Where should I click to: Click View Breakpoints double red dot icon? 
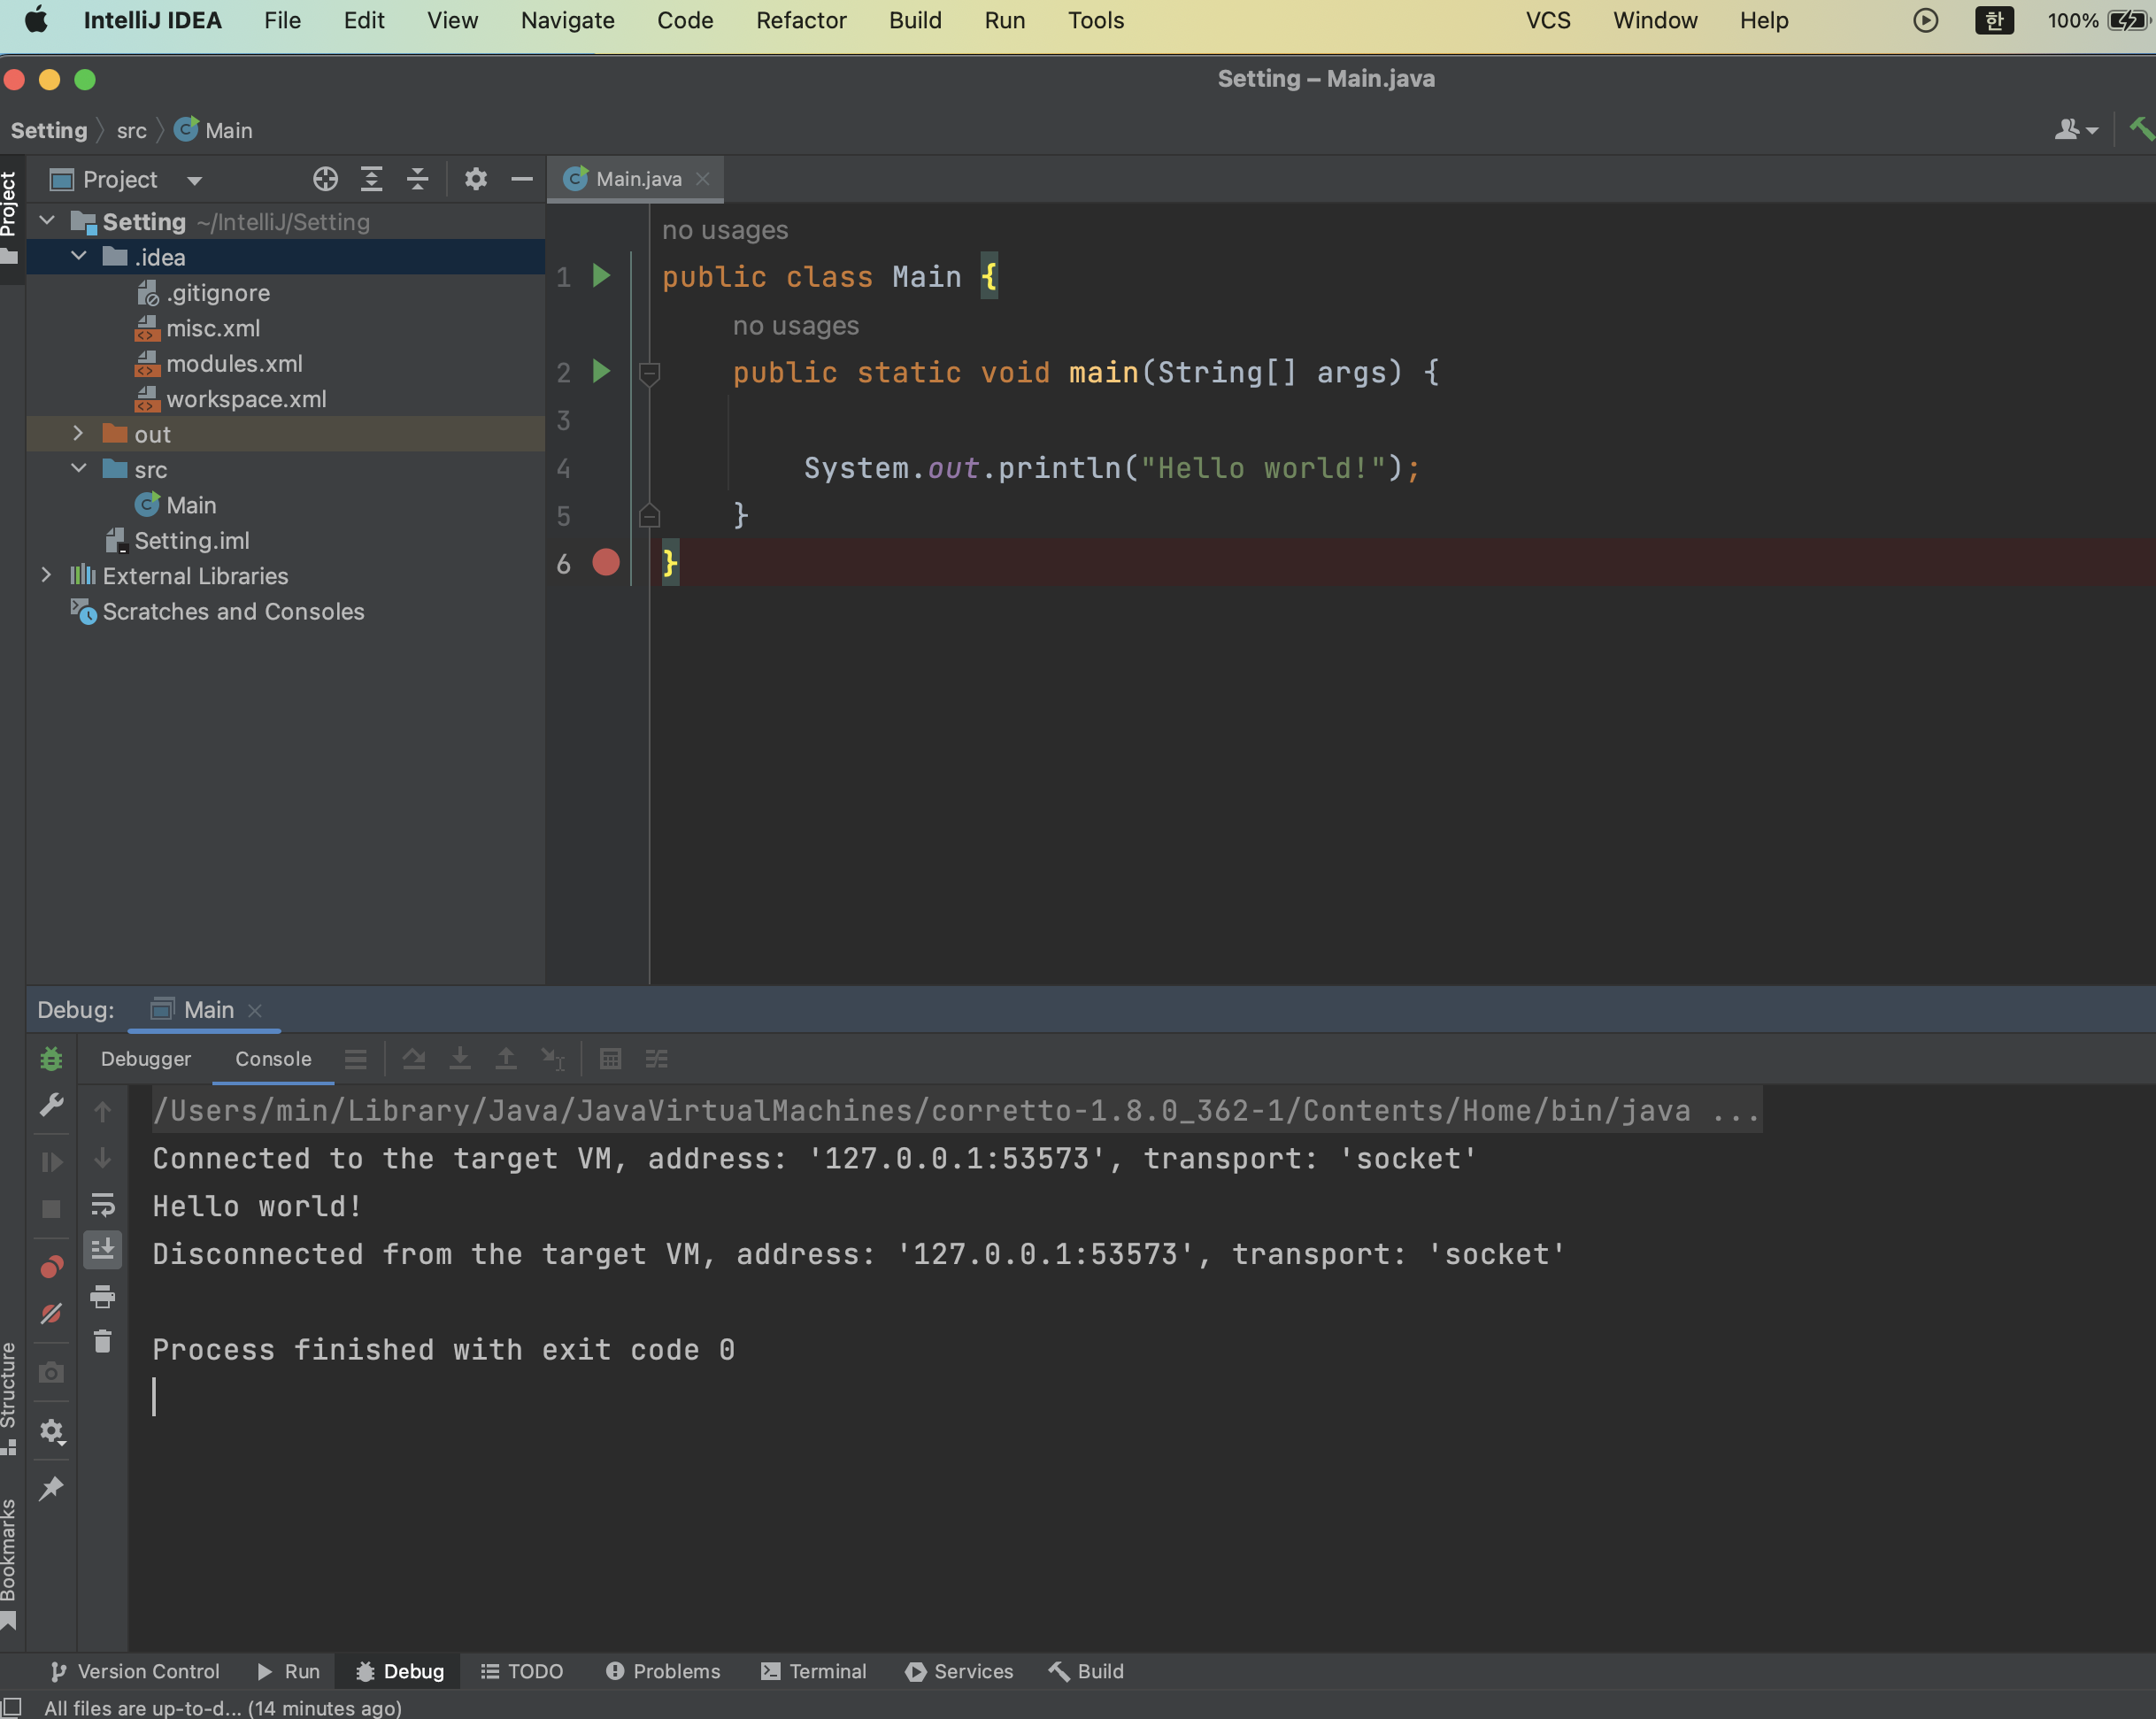(x=51, y=1267)
